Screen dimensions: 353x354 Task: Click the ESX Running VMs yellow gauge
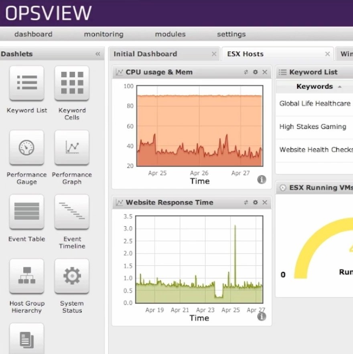pos(323,248)
